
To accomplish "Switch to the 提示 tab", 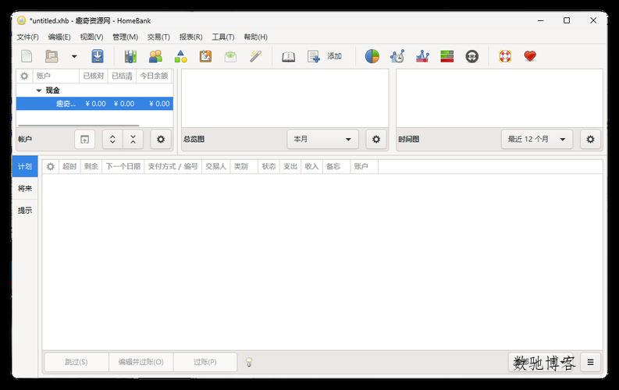I will [x=25, y=211].
